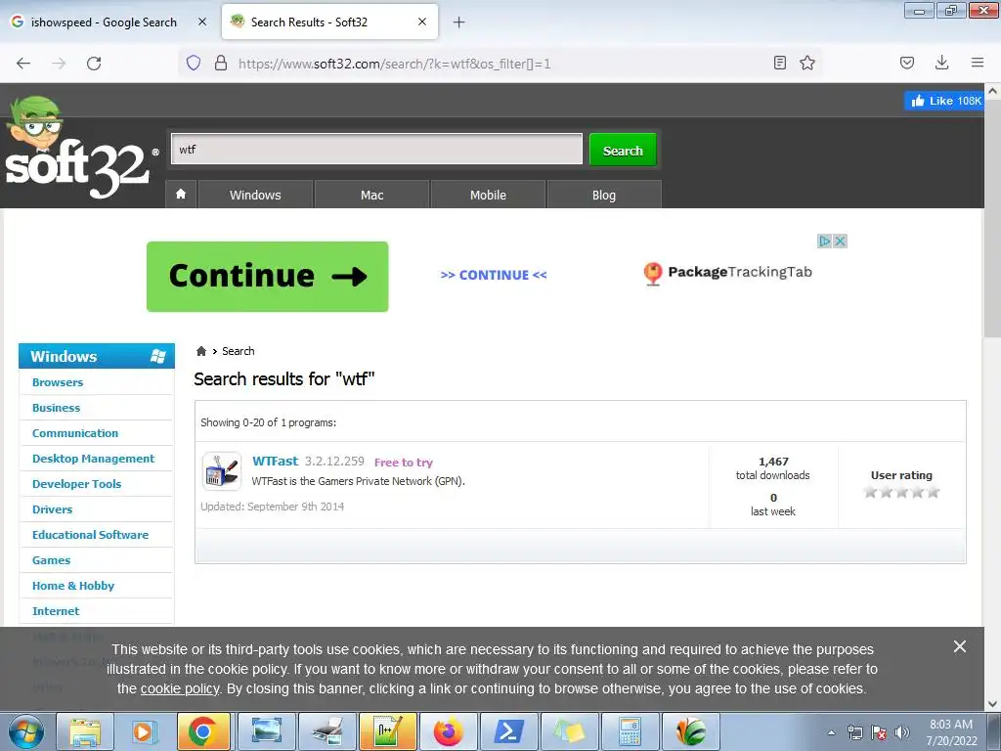The width and height of the screenshot is (1001, 751).
Task: Close the ad with the X icon
Action: click(x=840, y=241)
